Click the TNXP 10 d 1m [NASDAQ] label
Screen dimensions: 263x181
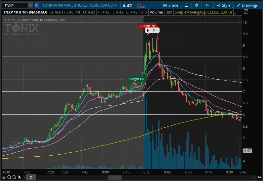pyautogui.click(x=25, y=12)
